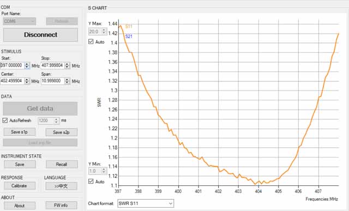Adjust the Y Max stepper arrows
This screenshot has height=211, width=349.
pyautogui.click(x=104, y=32)
